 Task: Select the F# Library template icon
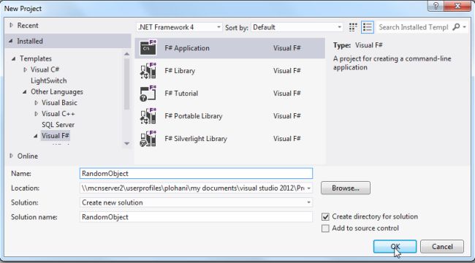[x=148, y=71]
